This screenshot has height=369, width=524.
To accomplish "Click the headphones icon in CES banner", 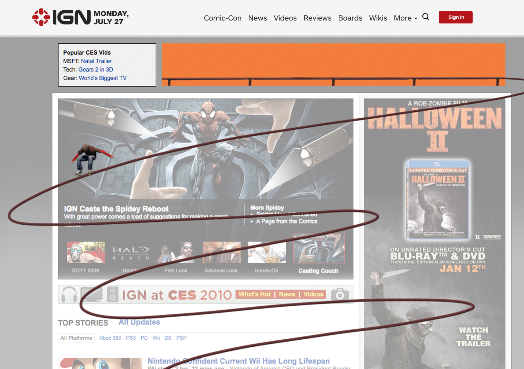I will tap(69, 295).
